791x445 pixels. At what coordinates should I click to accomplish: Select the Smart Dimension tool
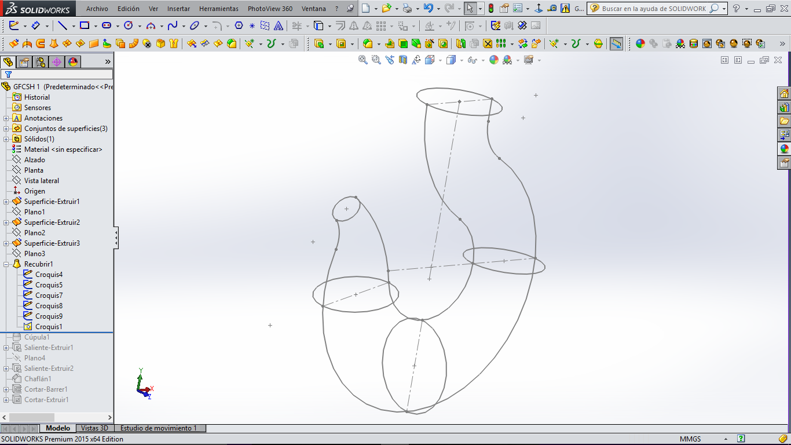coord(36,25)
